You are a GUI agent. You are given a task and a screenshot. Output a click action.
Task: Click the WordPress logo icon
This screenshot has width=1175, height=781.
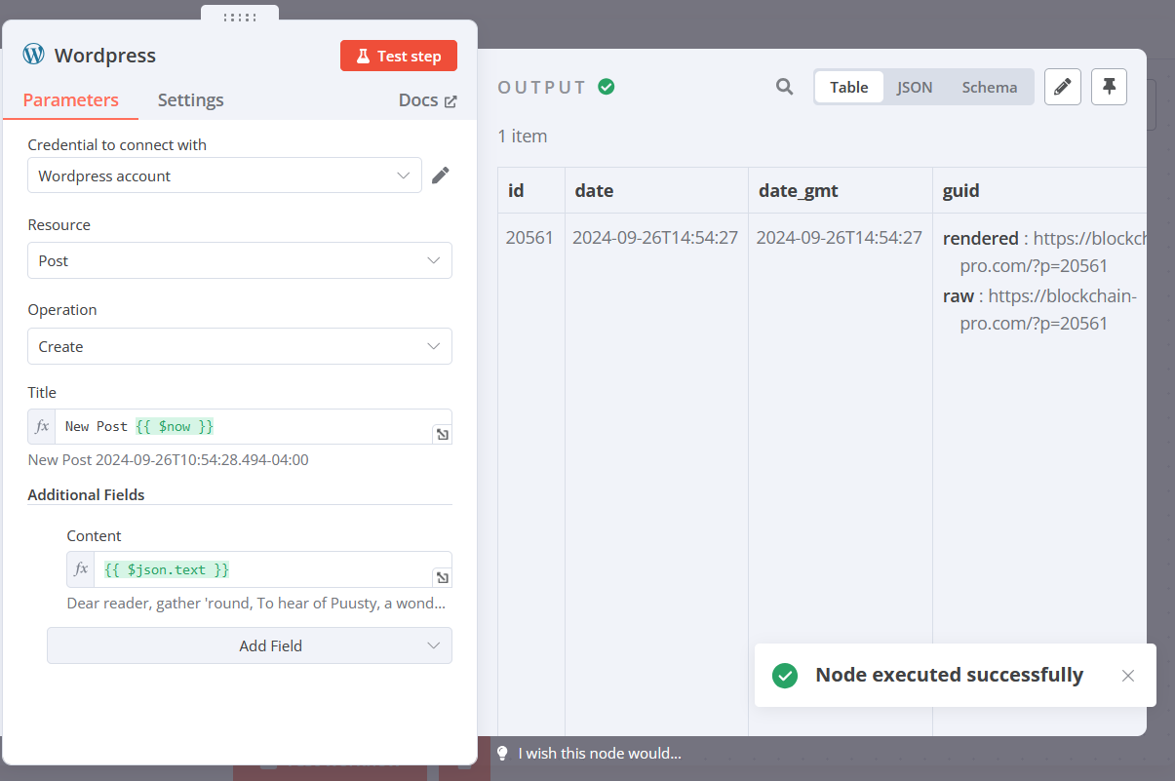click(33, 55)
